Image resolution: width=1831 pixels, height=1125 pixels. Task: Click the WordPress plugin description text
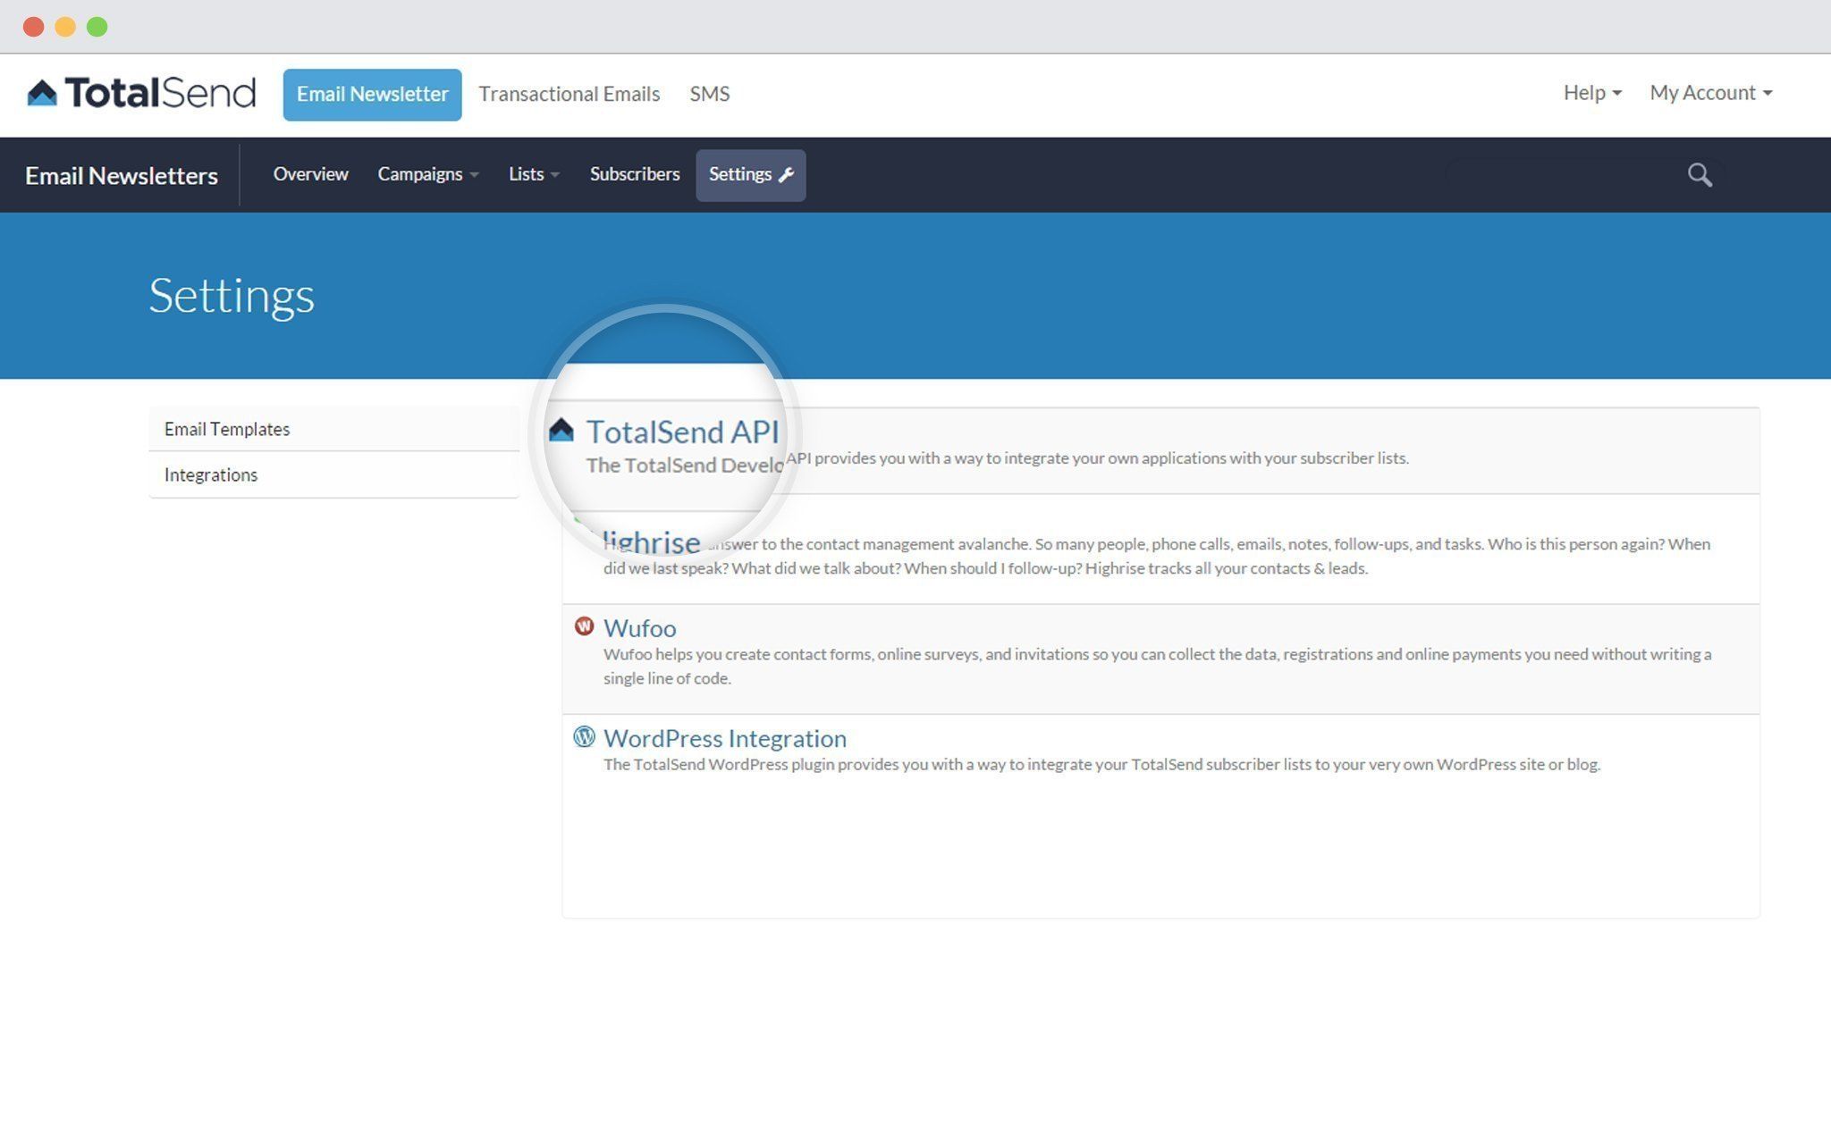(x=1101, y=765)
